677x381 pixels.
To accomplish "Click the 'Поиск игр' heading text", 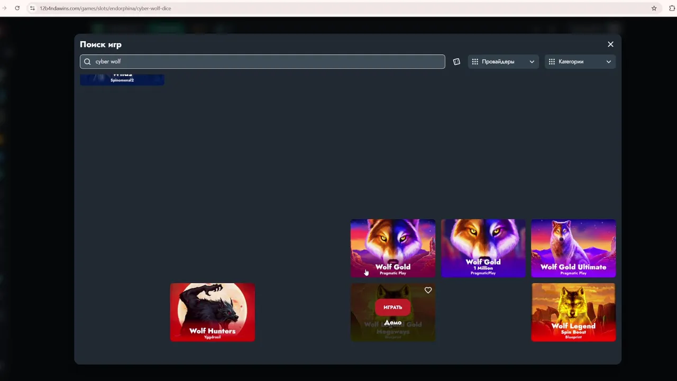I will 100,44.
